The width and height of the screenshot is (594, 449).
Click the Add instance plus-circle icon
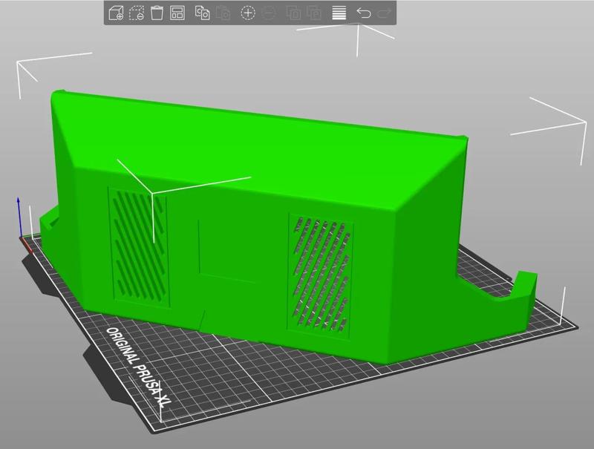click(x=248, y=13)
